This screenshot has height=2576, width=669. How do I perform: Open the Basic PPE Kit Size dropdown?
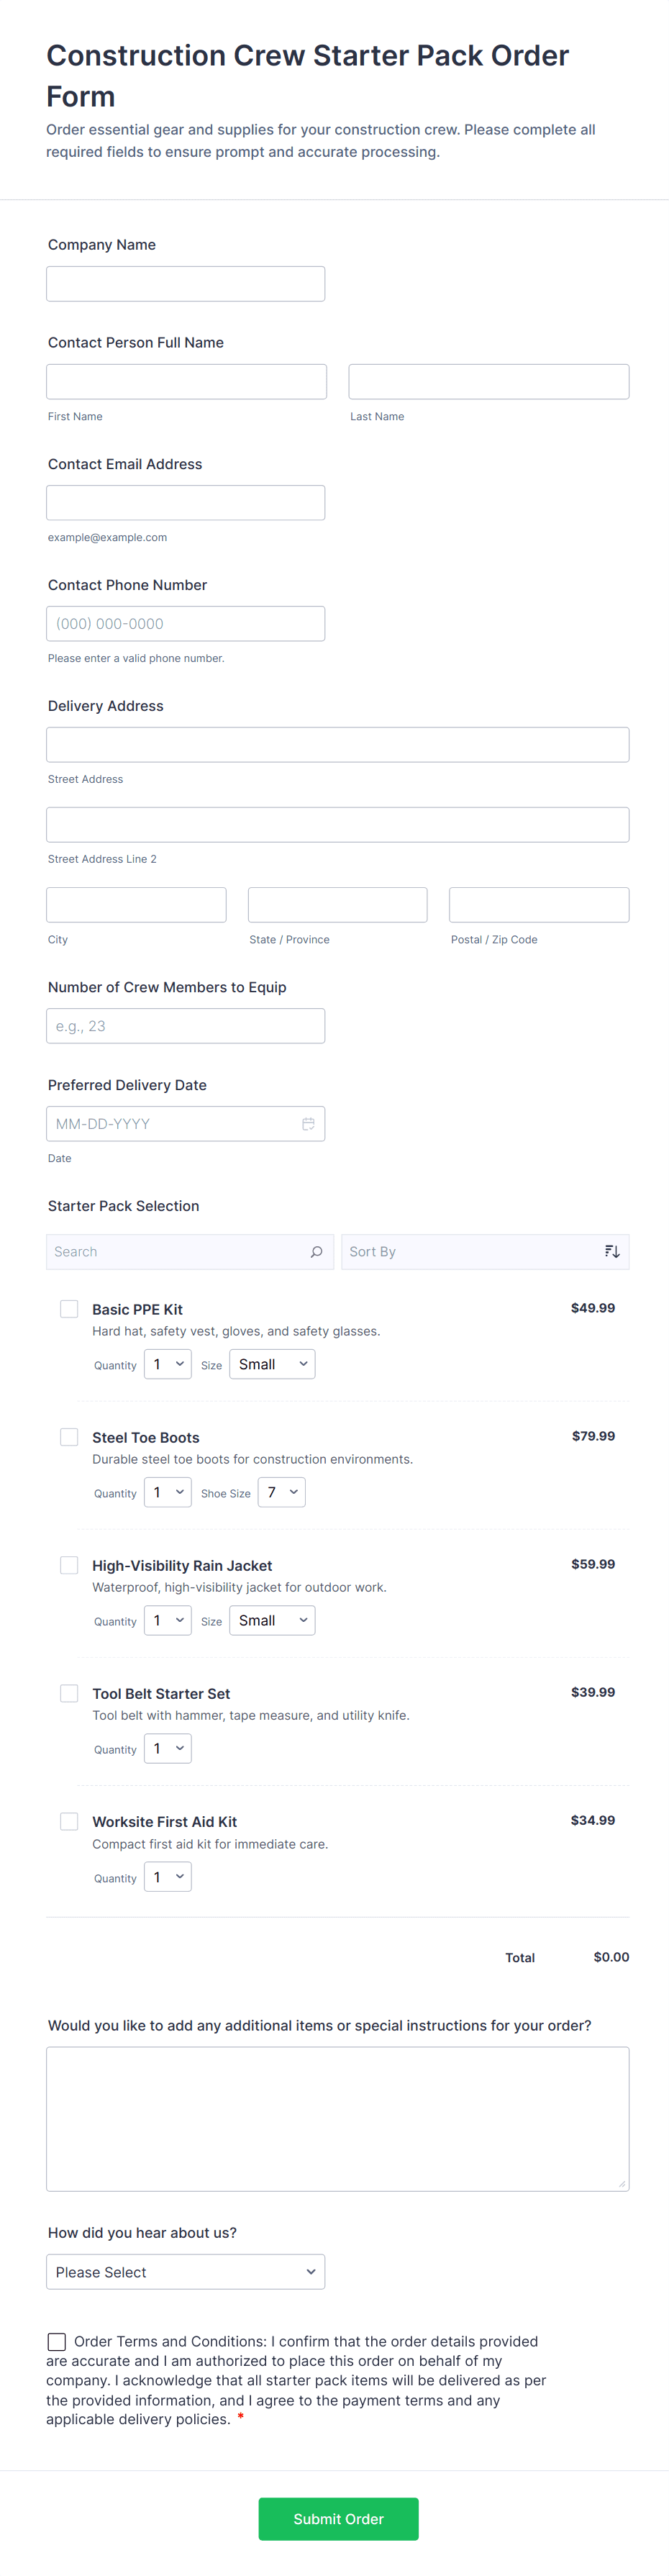272,1364
